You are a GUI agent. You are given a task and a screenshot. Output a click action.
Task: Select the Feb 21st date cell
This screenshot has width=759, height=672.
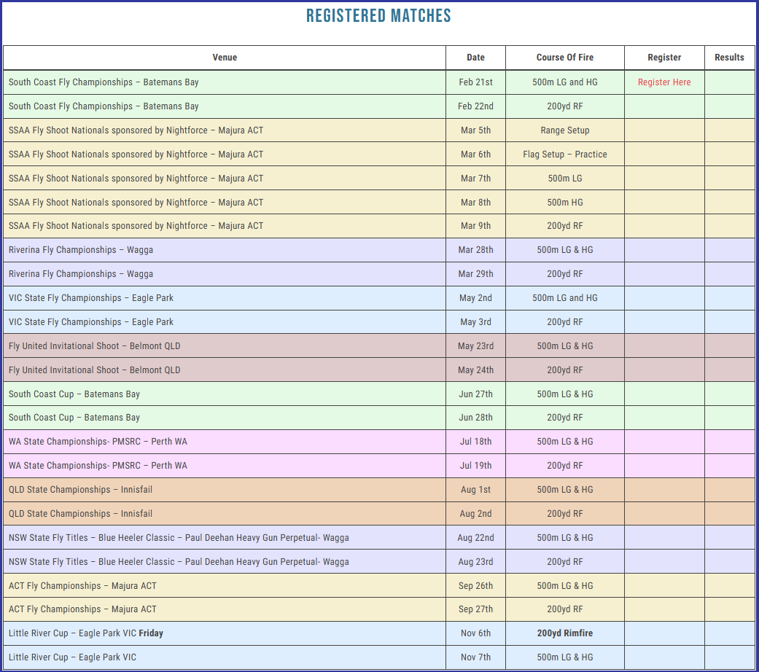(x=475, y=82)
